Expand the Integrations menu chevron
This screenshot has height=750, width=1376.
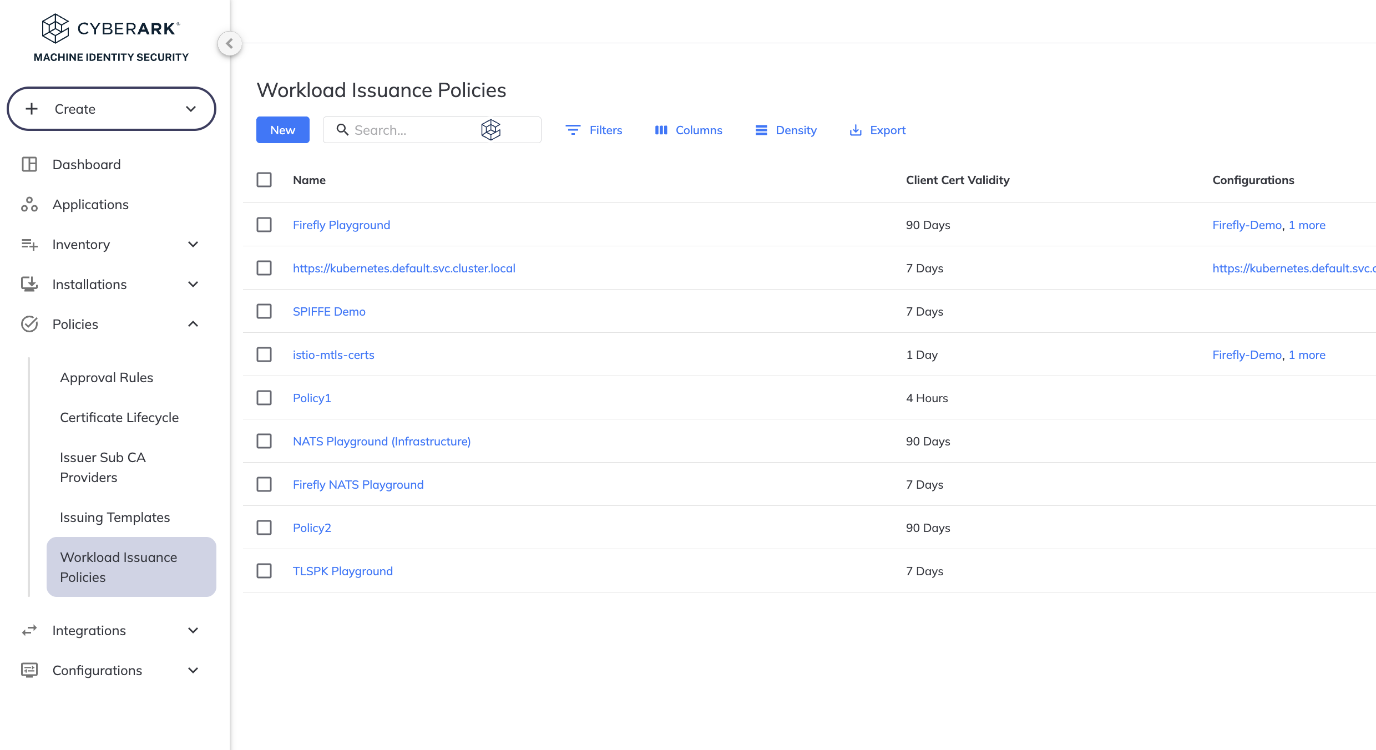tap(193, 630)
